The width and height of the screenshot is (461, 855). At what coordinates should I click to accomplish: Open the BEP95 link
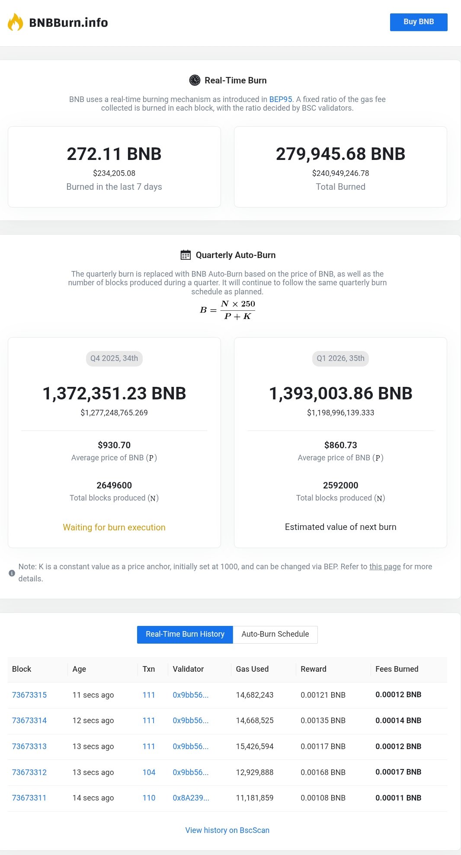pos(281,99)
